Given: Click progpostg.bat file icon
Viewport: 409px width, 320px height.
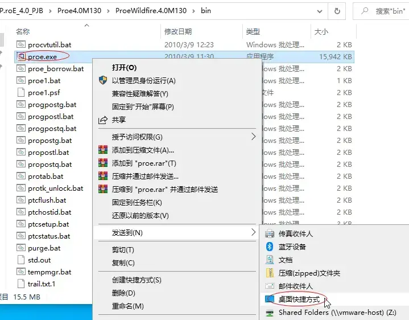Looking at the screenshot, I should point(21,104).
